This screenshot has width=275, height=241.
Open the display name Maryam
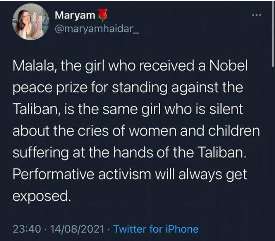[x=75, y=15]
